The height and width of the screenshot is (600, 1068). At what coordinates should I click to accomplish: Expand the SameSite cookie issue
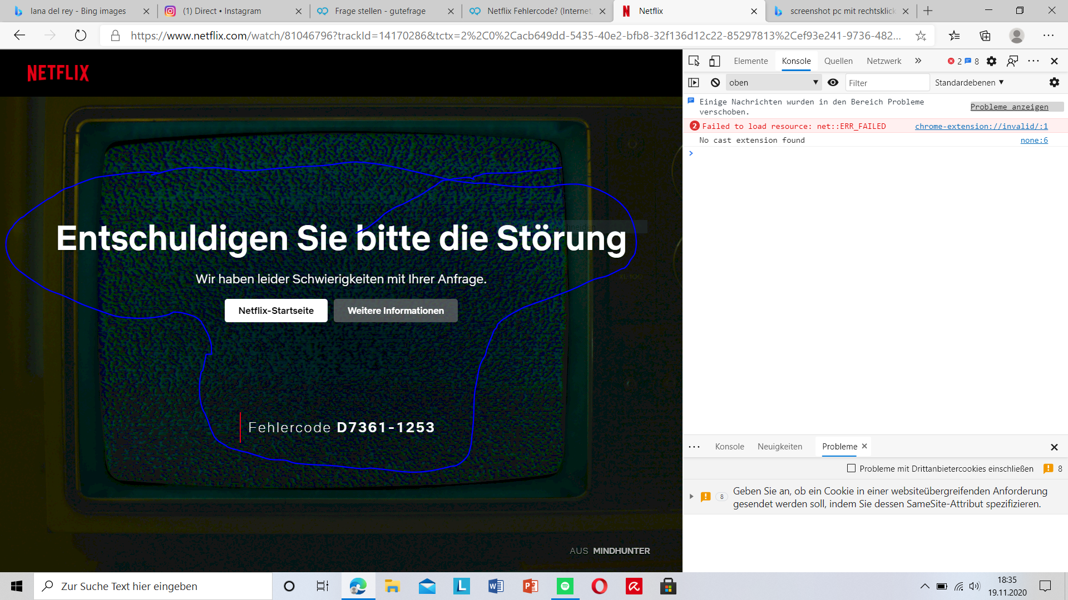[691, 497]
